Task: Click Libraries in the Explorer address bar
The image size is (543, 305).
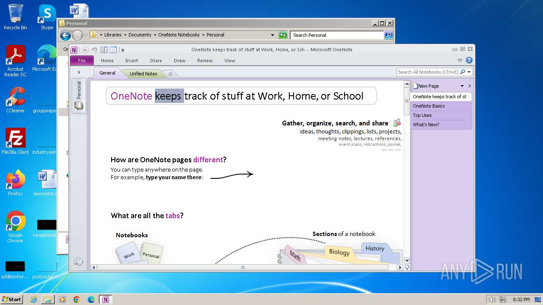Action: pos(113,35)
